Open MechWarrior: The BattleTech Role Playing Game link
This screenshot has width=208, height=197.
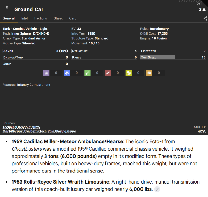coord(39,131)
